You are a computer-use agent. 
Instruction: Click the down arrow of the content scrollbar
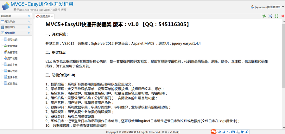283,128
